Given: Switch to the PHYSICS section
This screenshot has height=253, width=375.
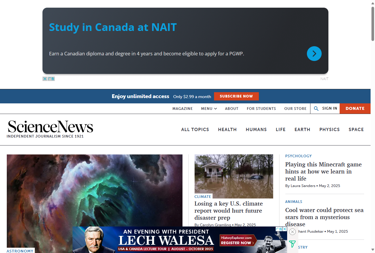Looking at the screenshot, I should (x=329, y=130).
